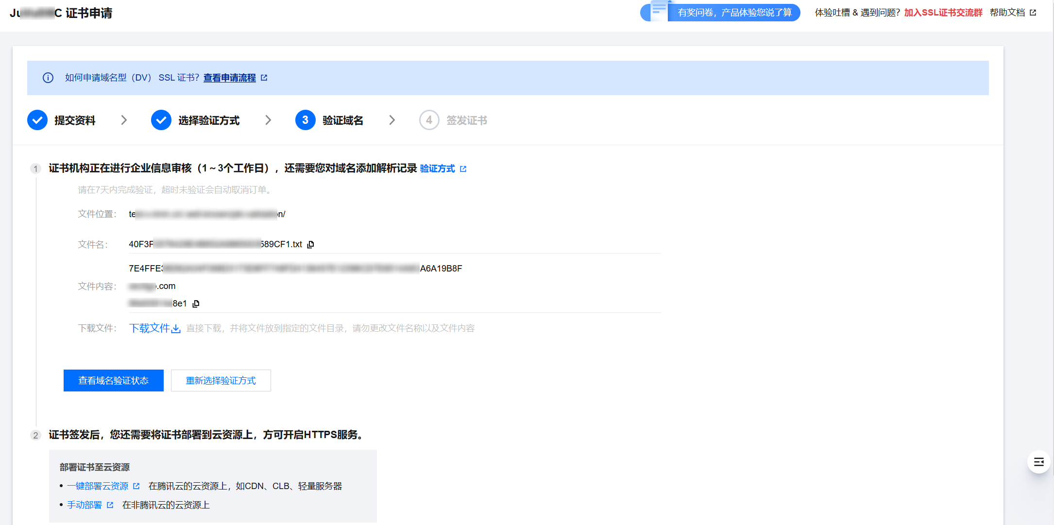
Task: Click the survey document icon in top banner
Action: (x=658, y=11)
